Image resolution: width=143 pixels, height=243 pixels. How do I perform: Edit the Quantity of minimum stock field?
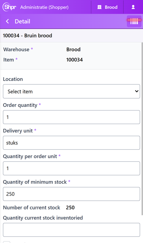coord(71,194)
